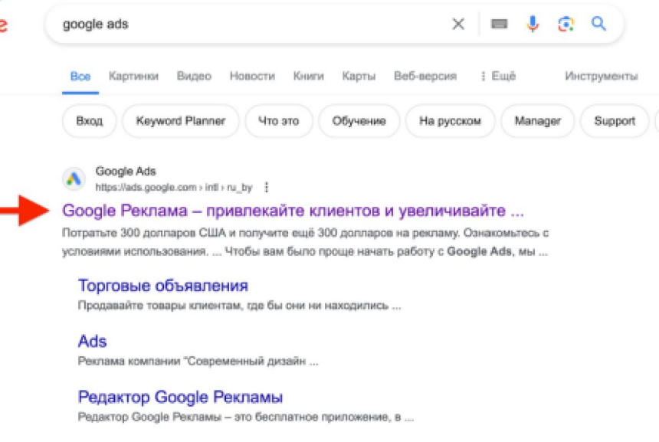
Task: Open the Редактор Google Рекламы sitelink
Action: click(x=180, y=397)
